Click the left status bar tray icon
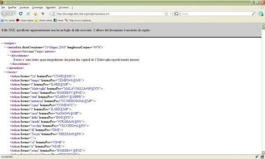This screenshot has height=159, width=265. 257,157
